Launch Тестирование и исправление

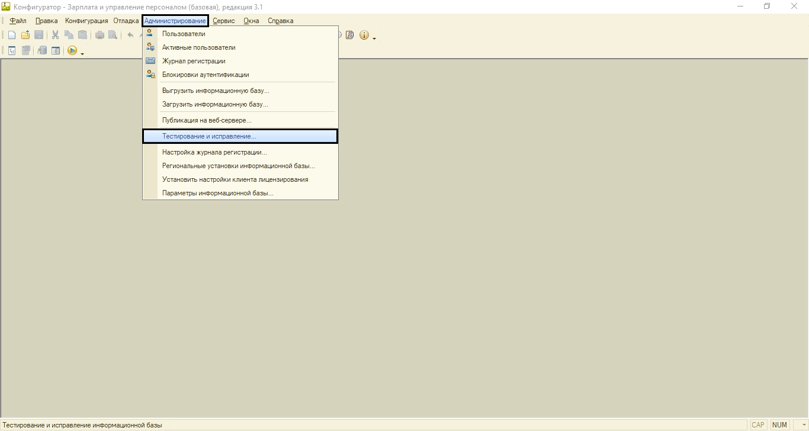[x=240, y=136]
